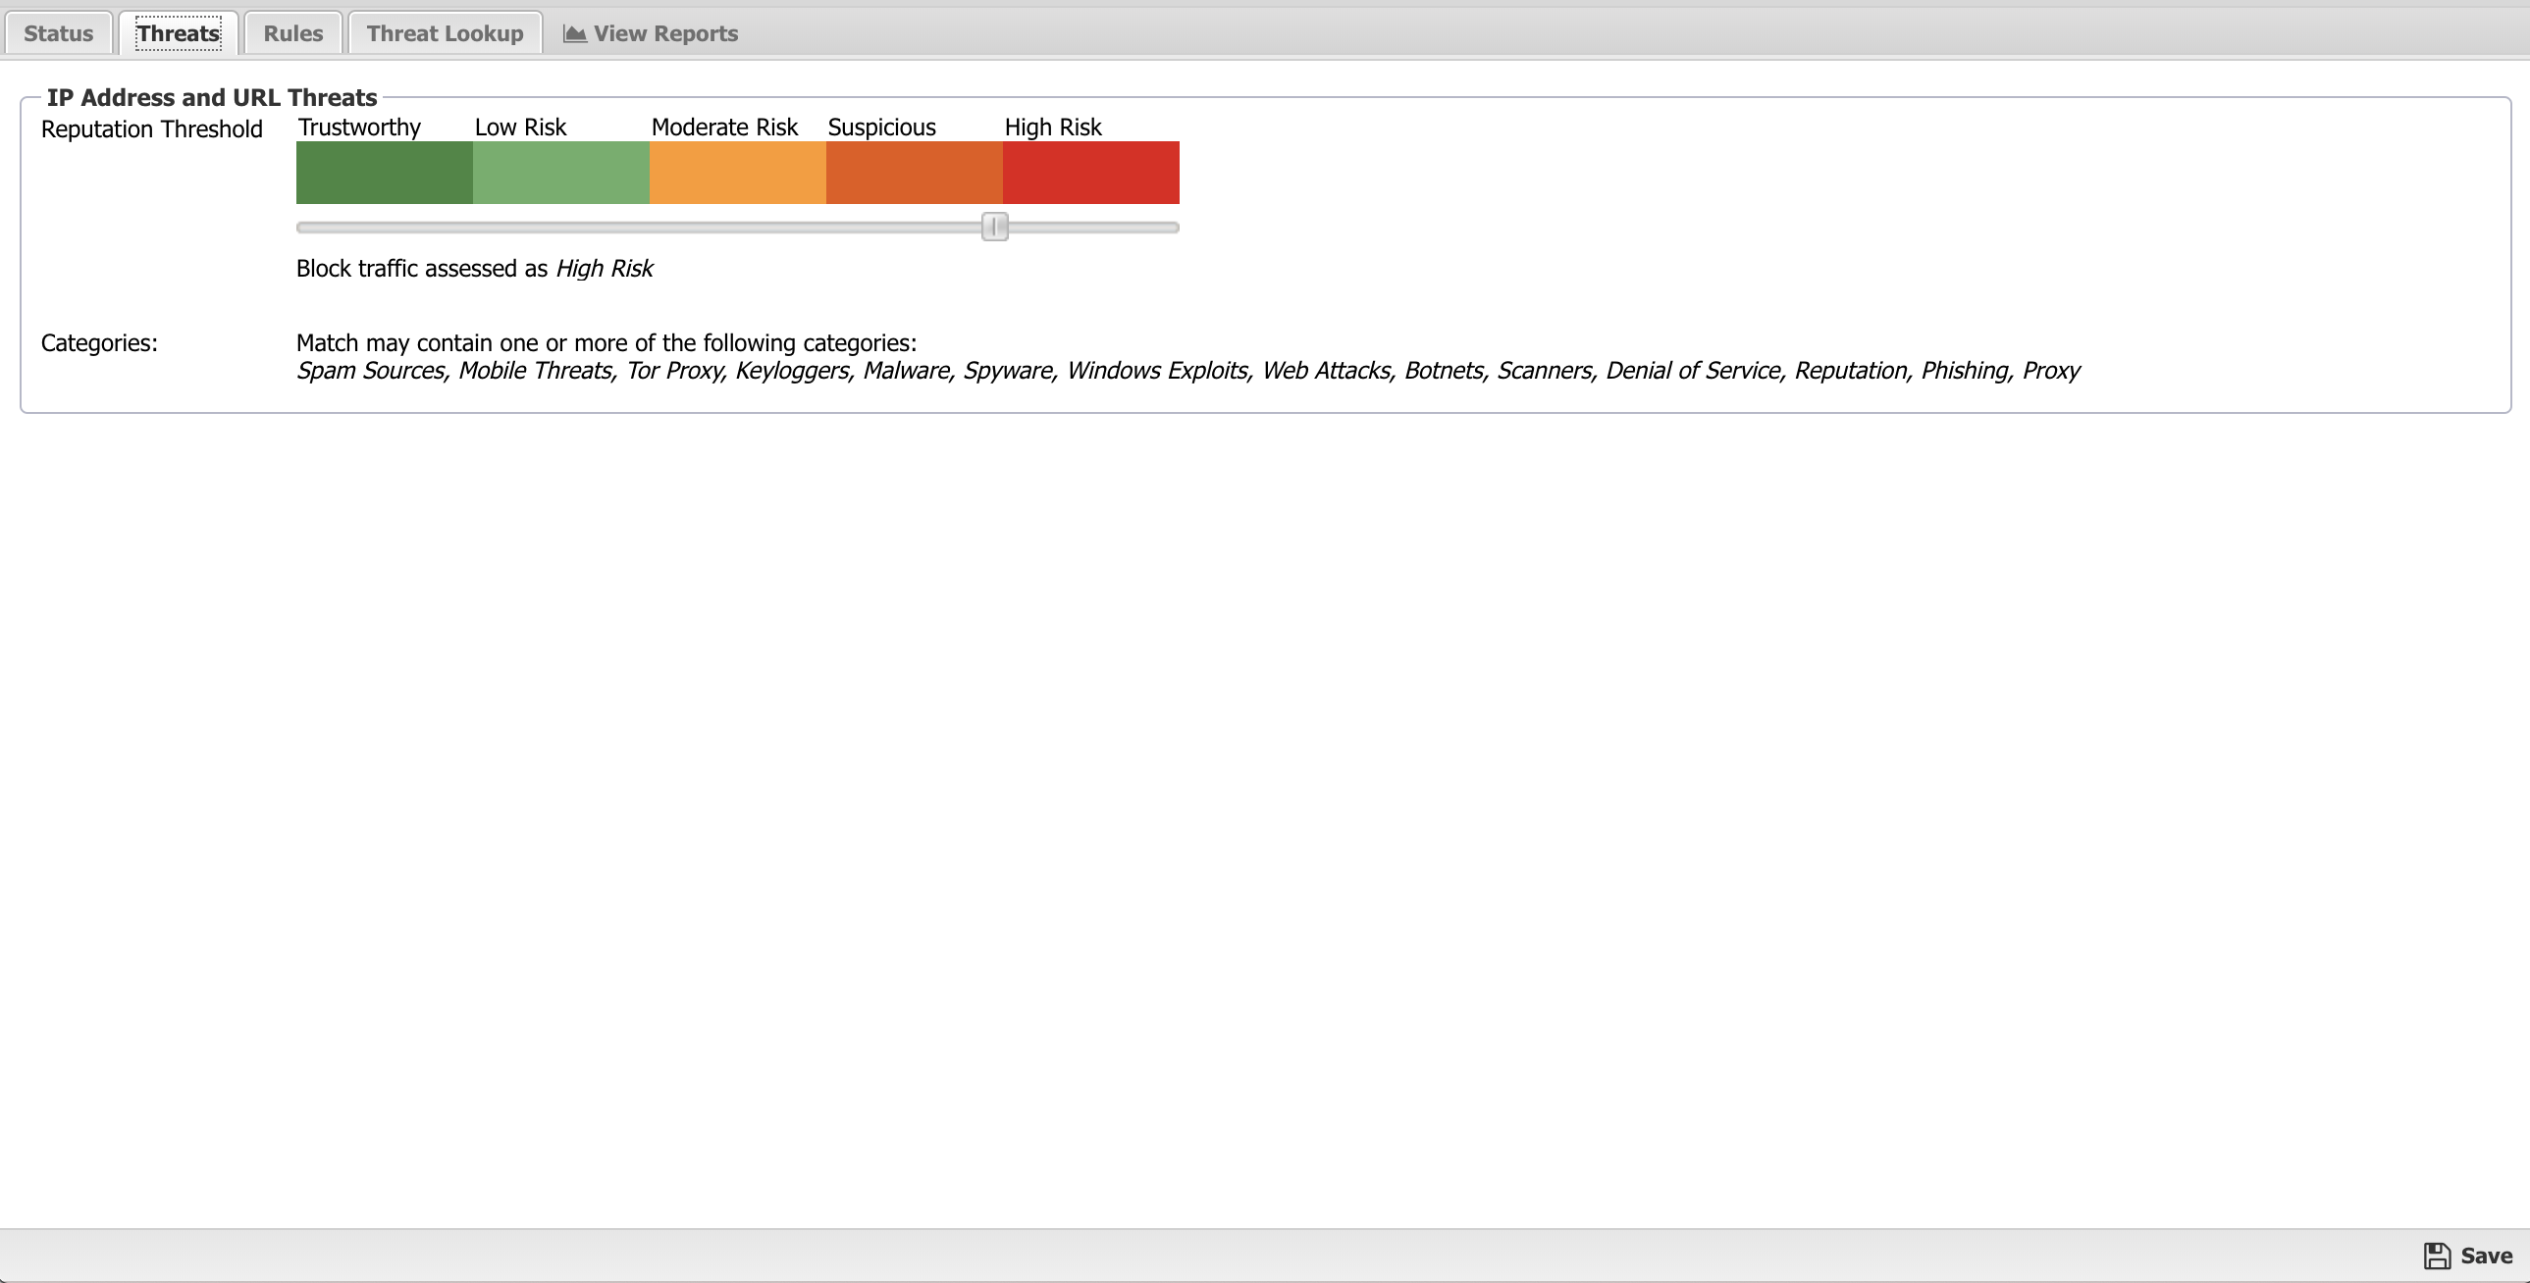The width and height of the screenshot is (2530, 1283).
Task: Click the orange Moderate Risk color block
Action: click(x=738, y=173)
